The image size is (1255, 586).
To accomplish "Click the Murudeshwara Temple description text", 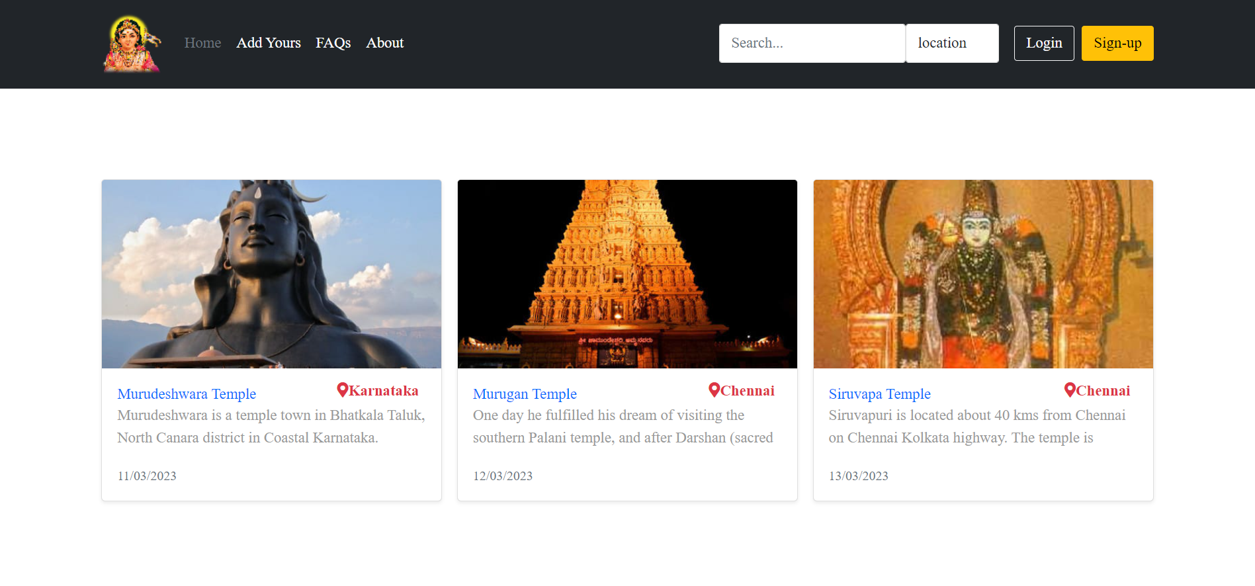I will (x=271, y=427).
